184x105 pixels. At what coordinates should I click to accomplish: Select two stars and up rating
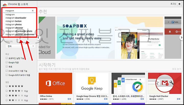(x=7, y=100)
